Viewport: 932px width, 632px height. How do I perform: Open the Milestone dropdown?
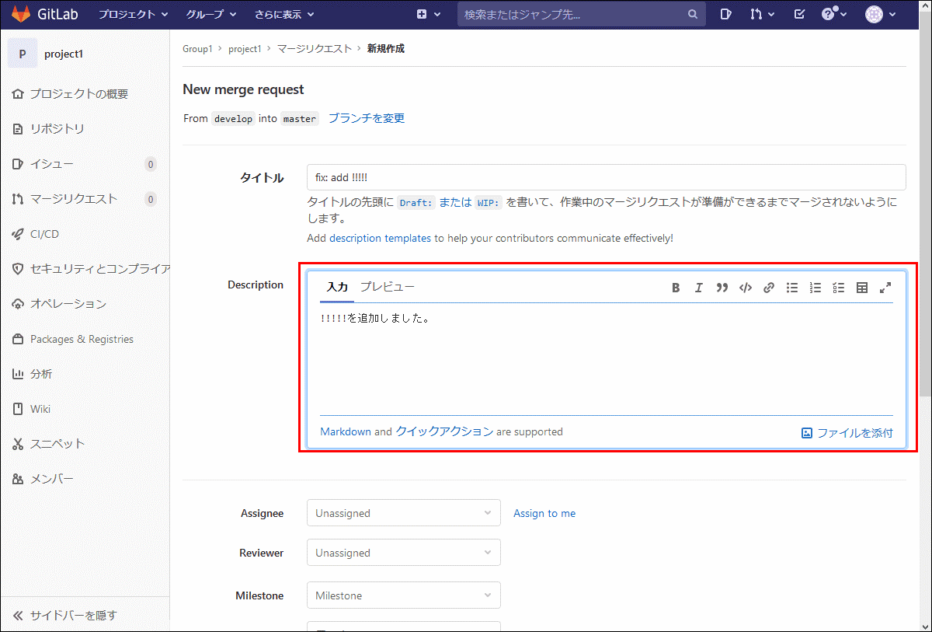(404, 595)
